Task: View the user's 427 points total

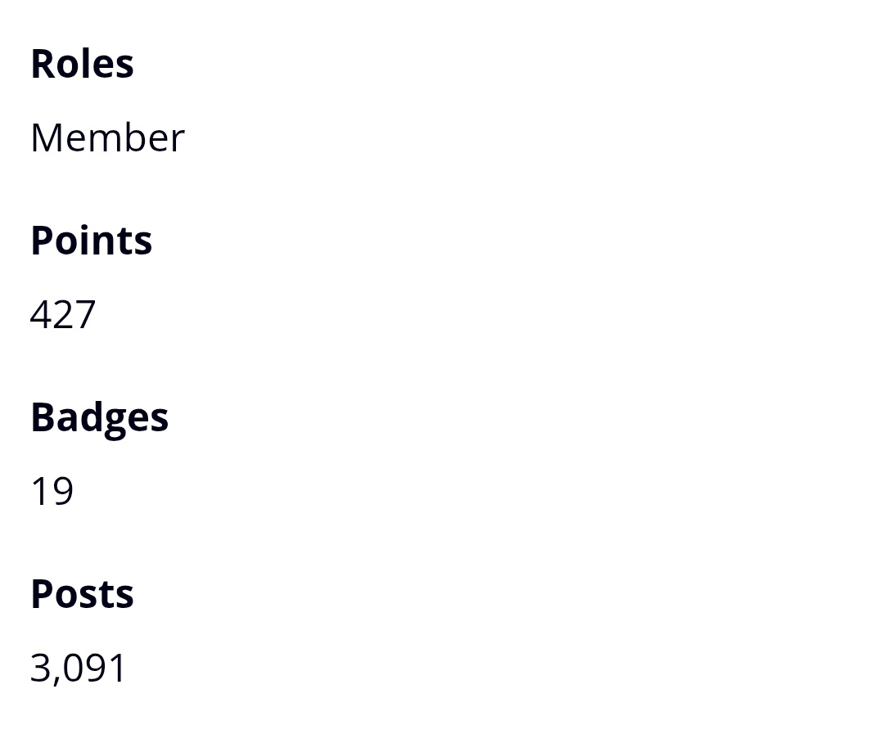Action: (63, 314)
